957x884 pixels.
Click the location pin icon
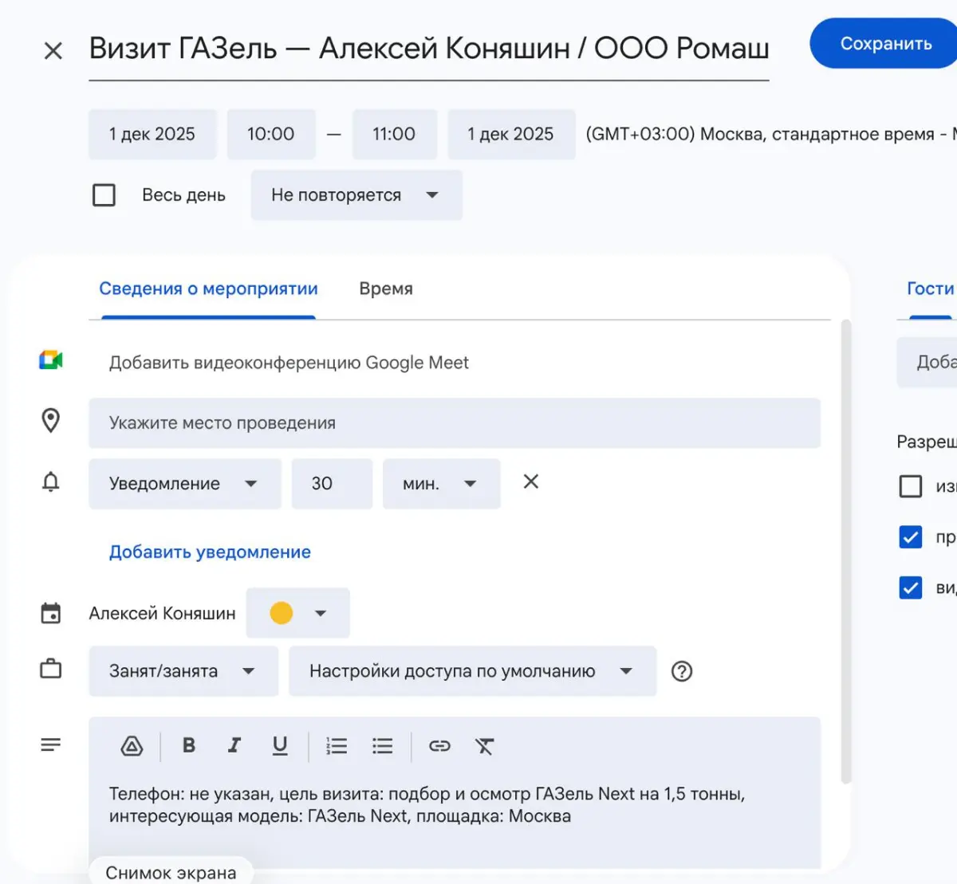50,421
